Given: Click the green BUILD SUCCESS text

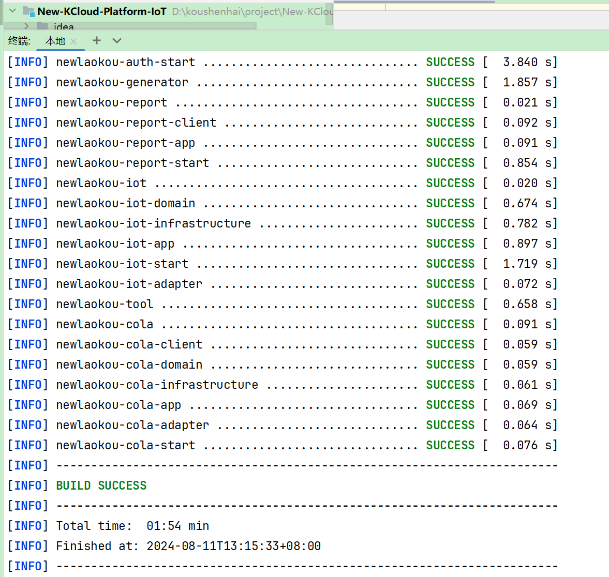Looking at the screenshot, I should click(x=101, y=485).
